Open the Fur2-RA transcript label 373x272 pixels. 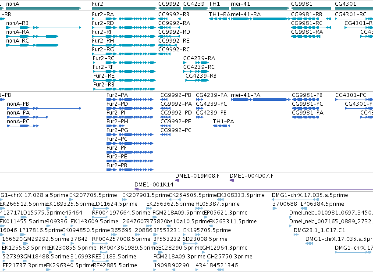pos(103,14)
